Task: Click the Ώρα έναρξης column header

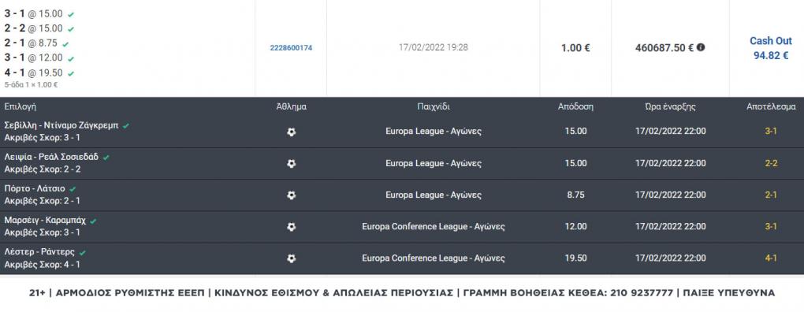Action: point(670,107)
